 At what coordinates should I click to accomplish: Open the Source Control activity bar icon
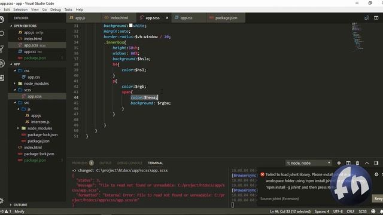click(x=1, y=48)
